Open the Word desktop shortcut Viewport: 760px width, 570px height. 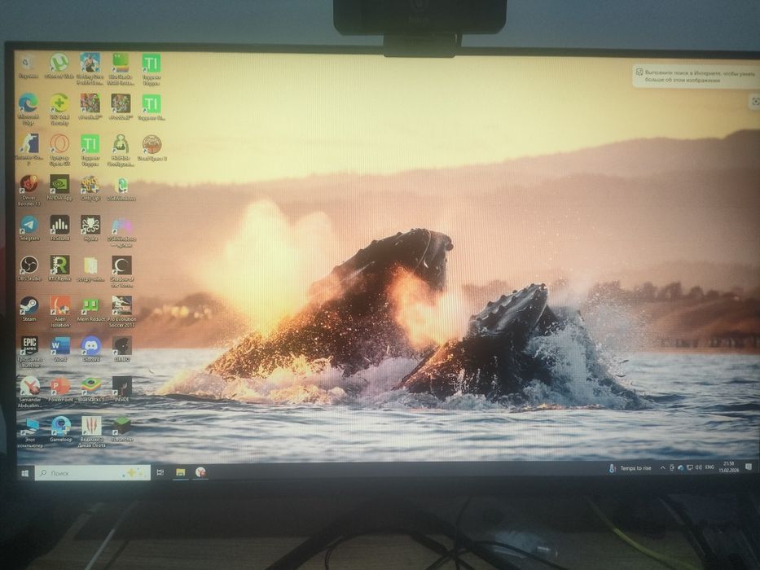tap(60, 349)
